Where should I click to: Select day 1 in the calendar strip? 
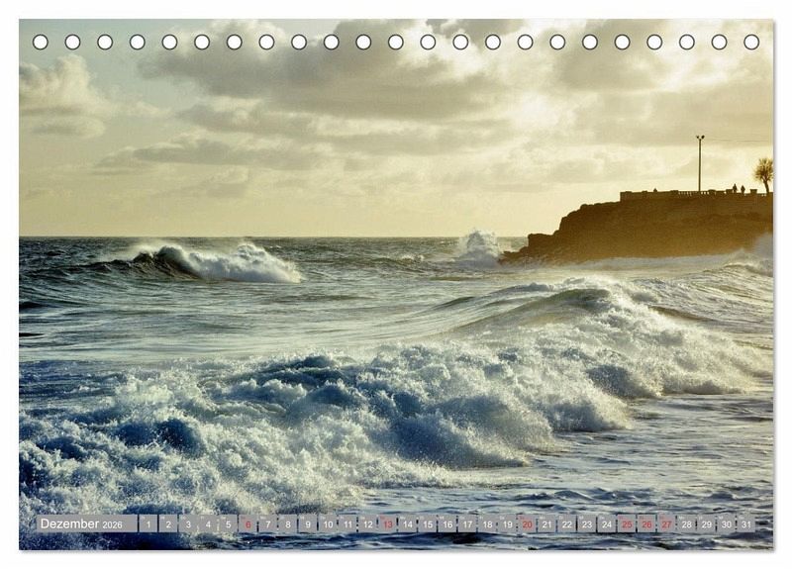coord(148,523)
